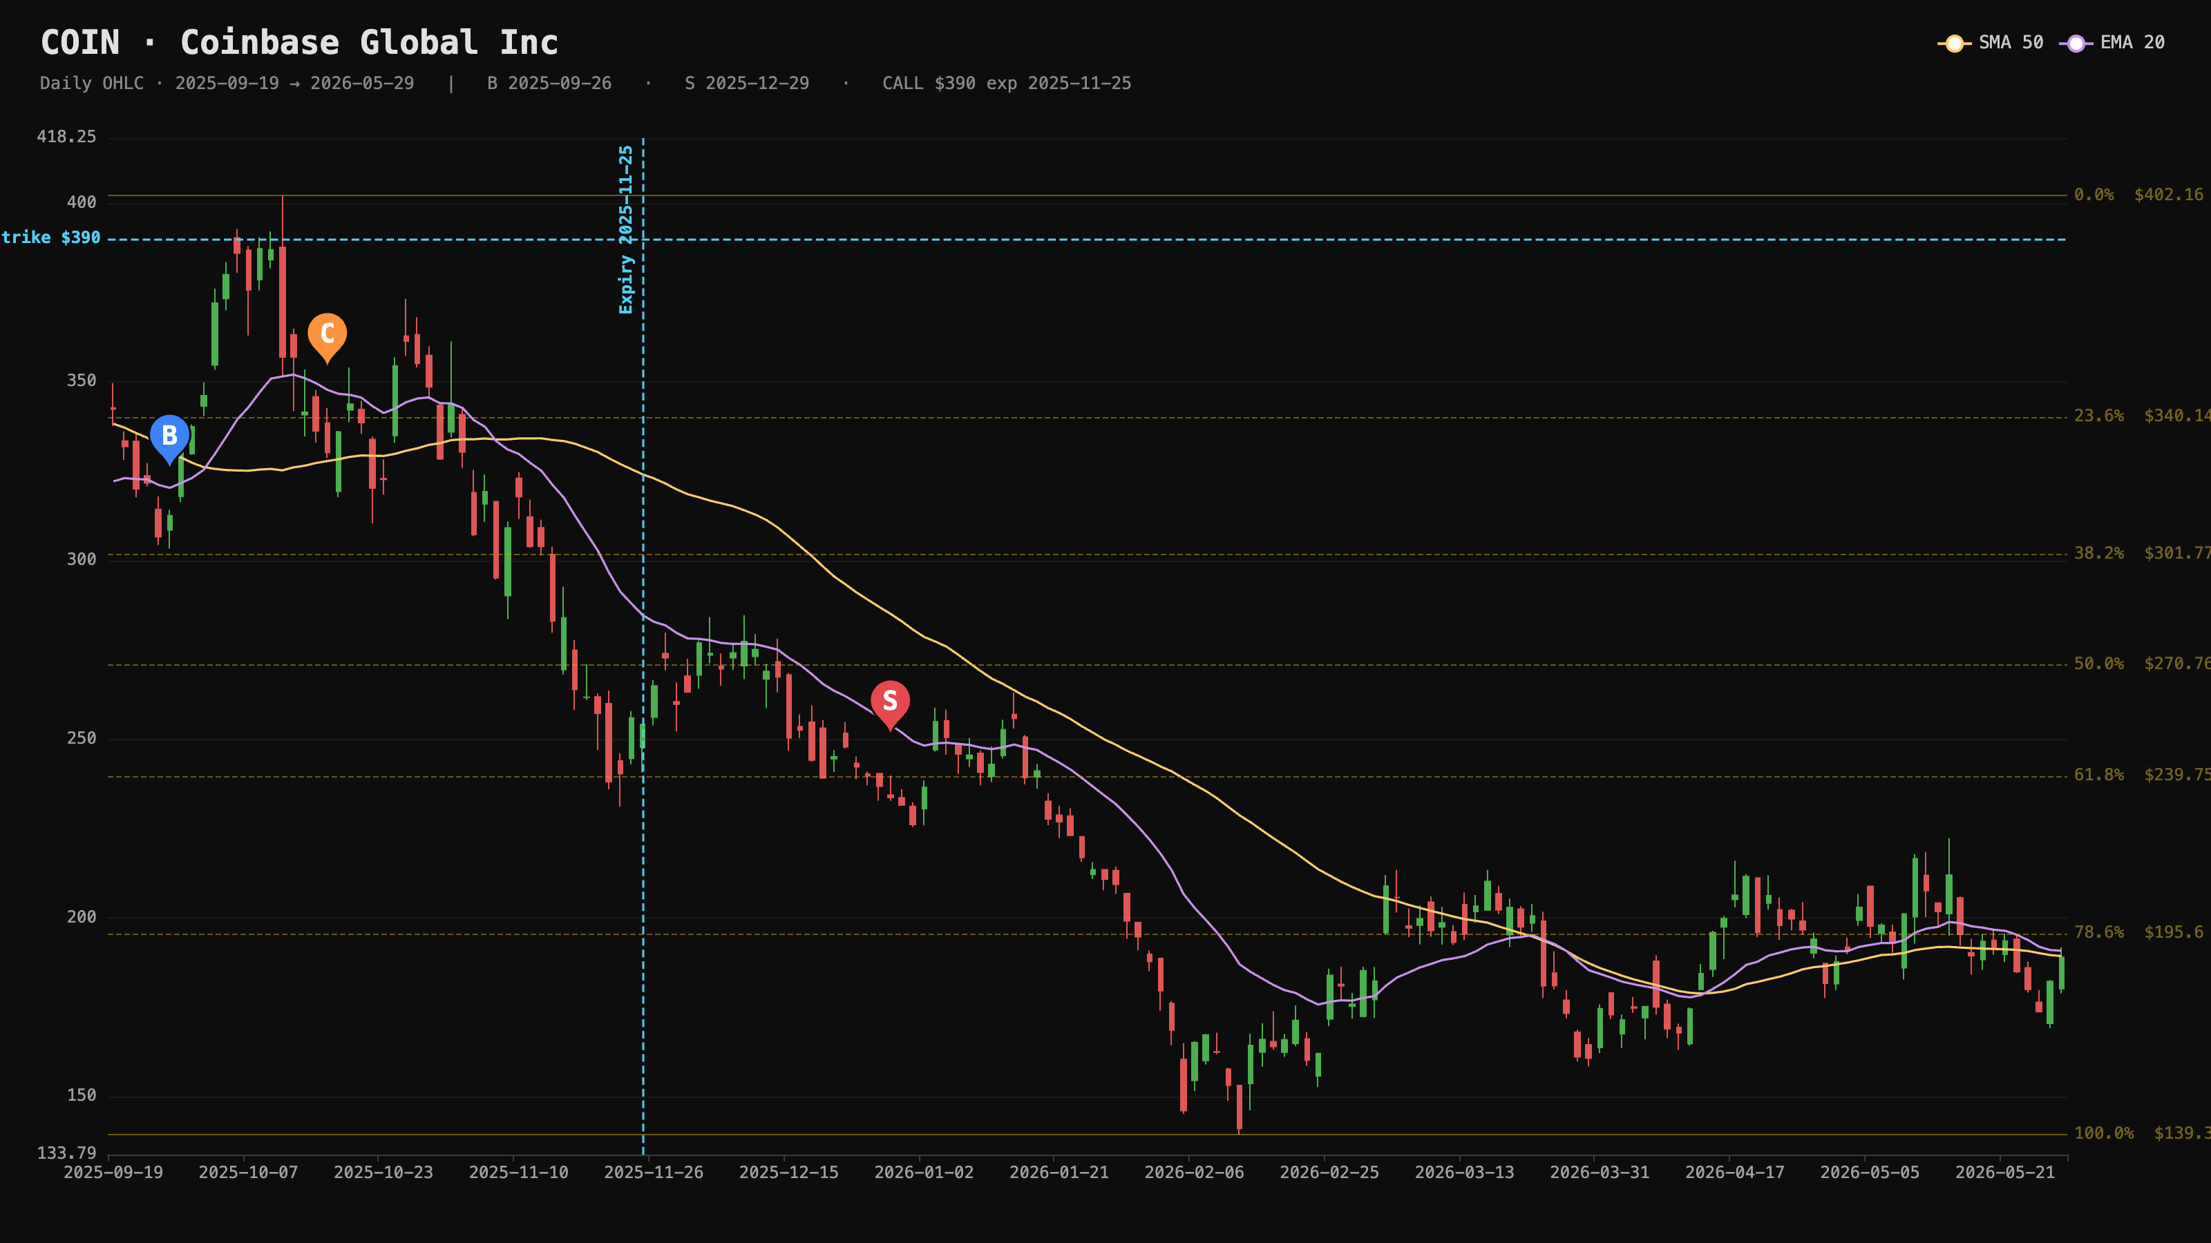Click the 2025-09-19 date axis label
This screenshot has height=1243, width=2211.
[113, 1173]
